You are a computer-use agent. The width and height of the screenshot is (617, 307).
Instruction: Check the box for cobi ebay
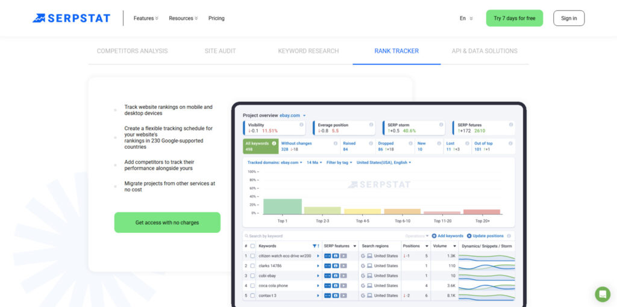(252, 276)
